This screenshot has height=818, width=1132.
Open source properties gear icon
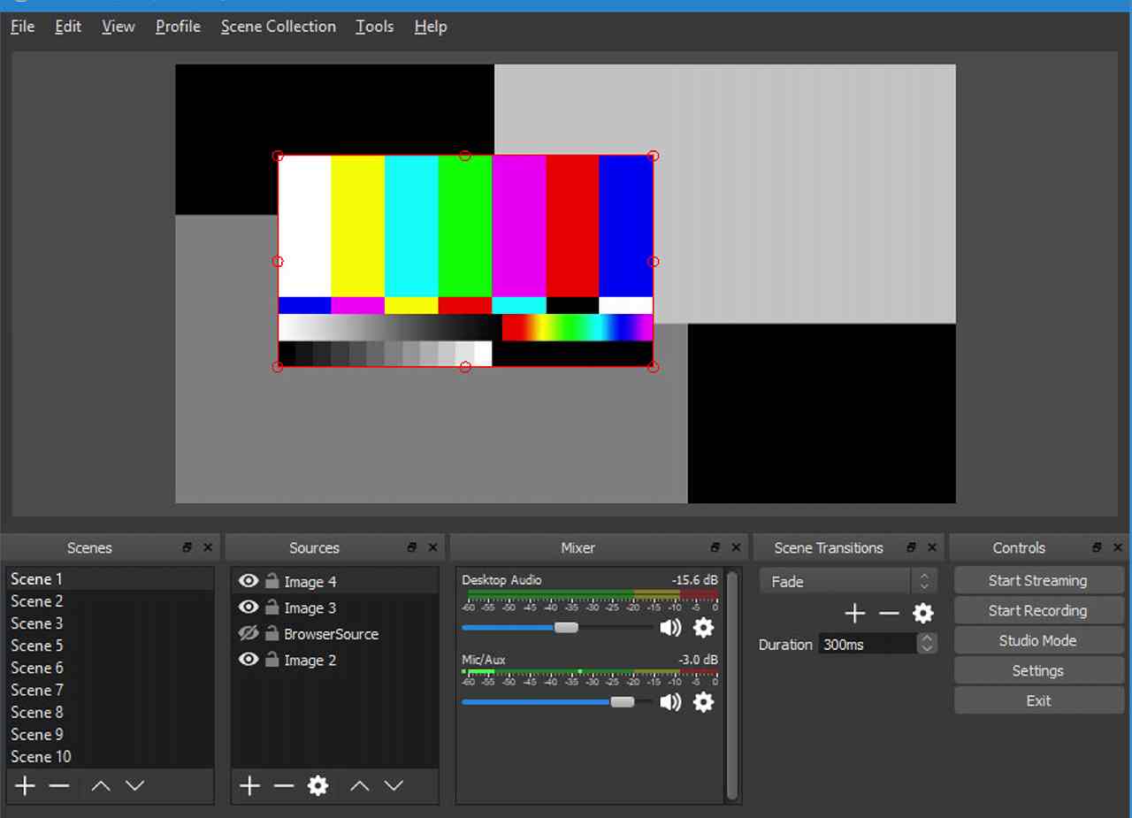(317, 786)
